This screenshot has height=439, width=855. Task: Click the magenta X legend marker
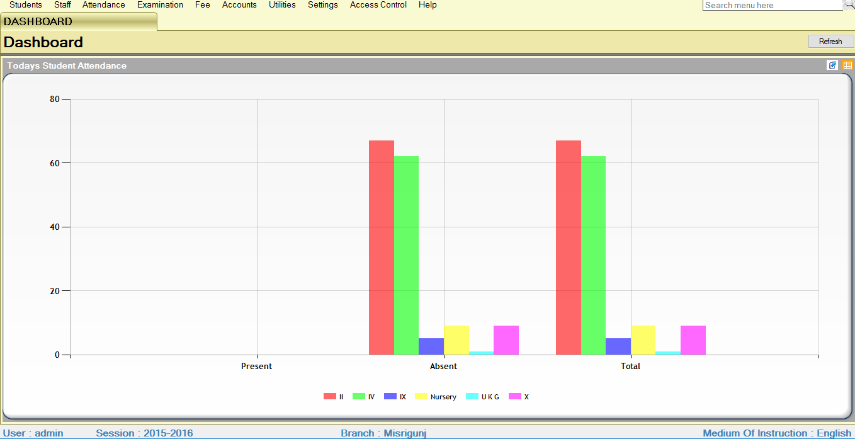515,397
